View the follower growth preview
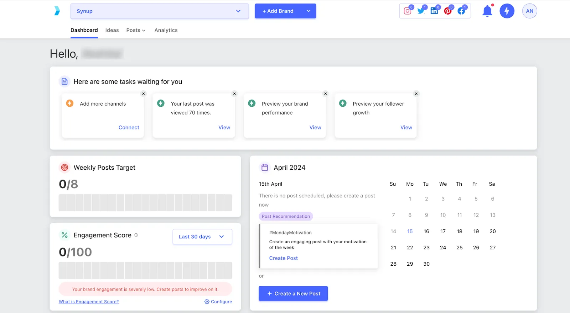 pyautogui.click(x=406, y=127)
